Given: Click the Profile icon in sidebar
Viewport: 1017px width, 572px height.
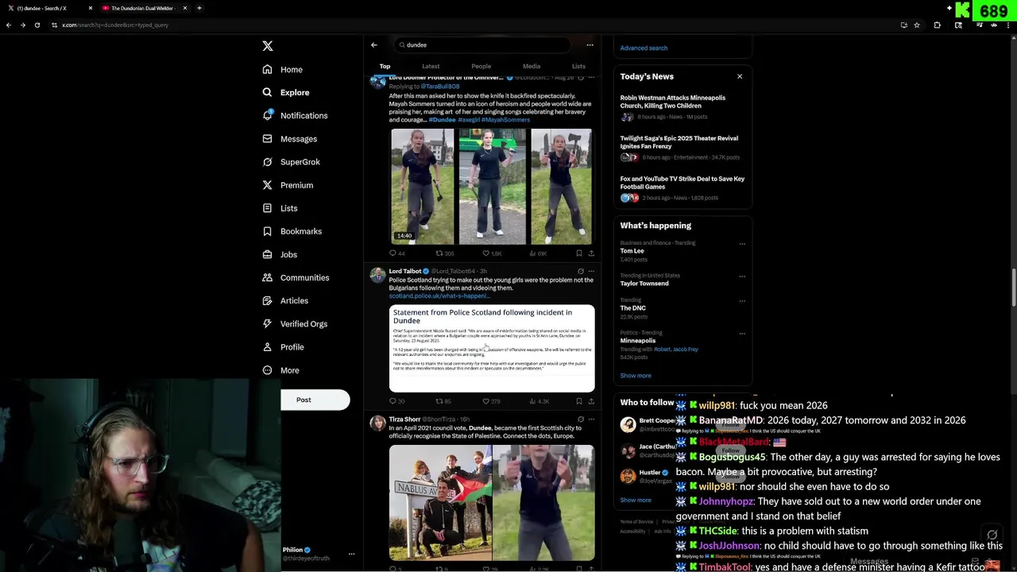Looking at the screenshot, I should [268, 346].
